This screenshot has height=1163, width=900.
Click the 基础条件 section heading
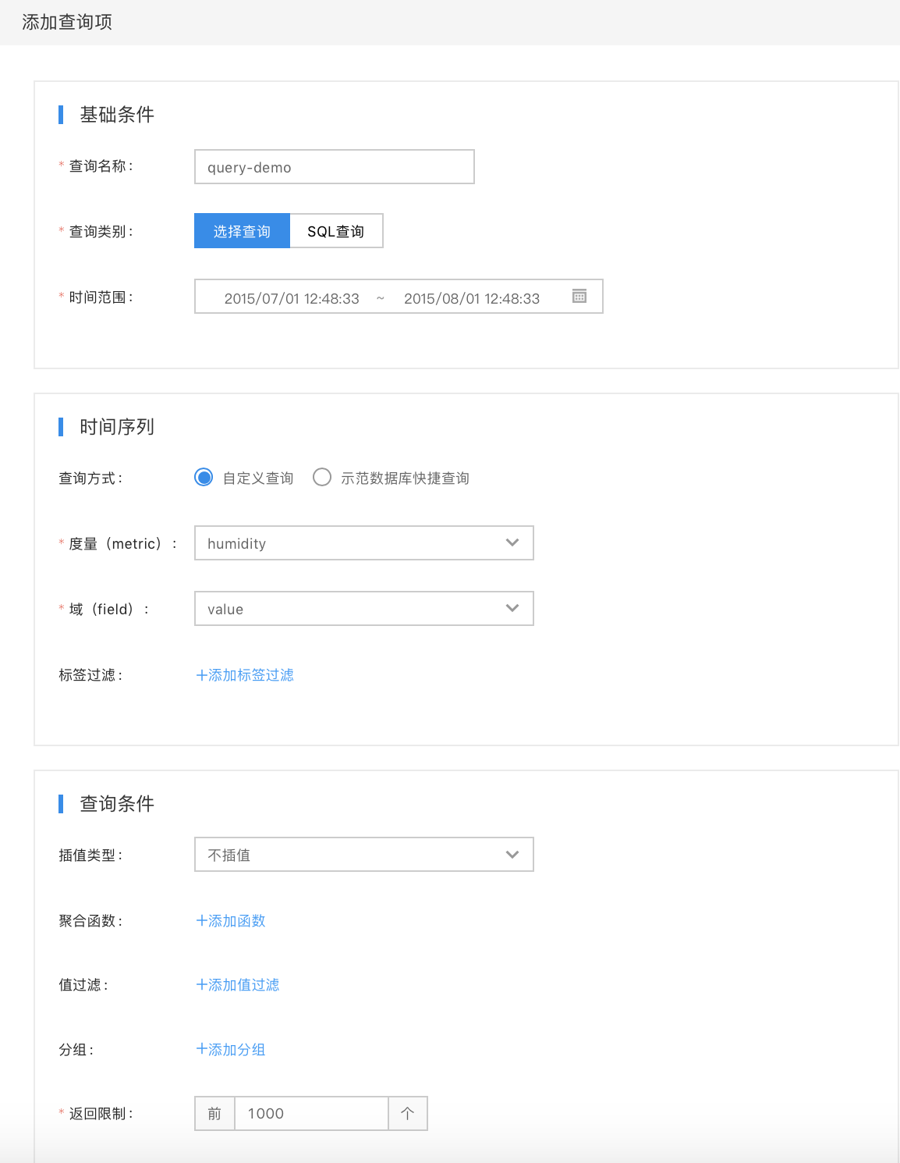click(117, 115)
